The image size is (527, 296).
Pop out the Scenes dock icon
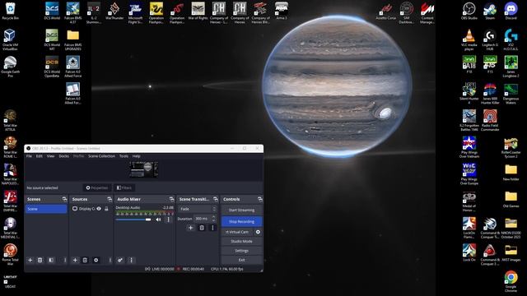[64, 199]
